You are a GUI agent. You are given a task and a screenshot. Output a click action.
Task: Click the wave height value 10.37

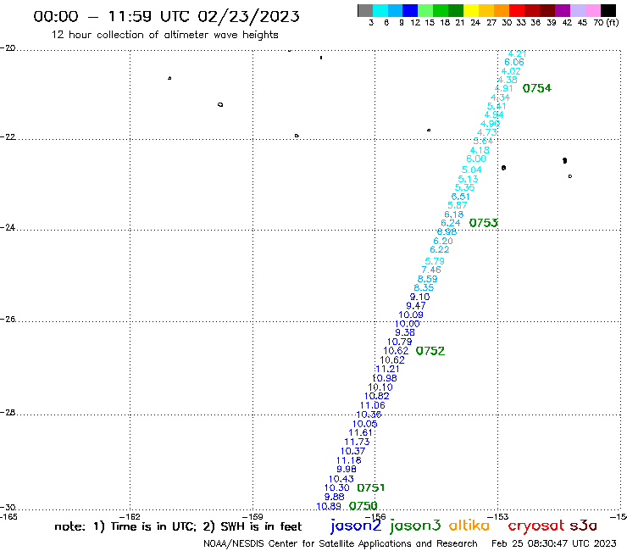coord(352,451)
